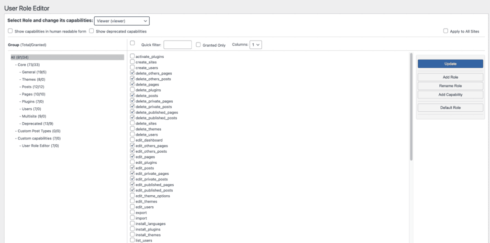The height and width of the screenshot is (243, 490).
Task: Check the edit_themes capability
Action: pyautogui.click(x=133, y=201)
